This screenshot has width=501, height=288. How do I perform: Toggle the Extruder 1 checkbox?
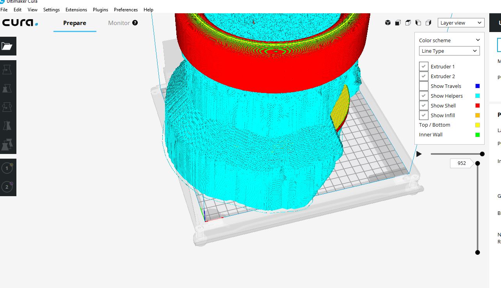(x=424, y=66)
